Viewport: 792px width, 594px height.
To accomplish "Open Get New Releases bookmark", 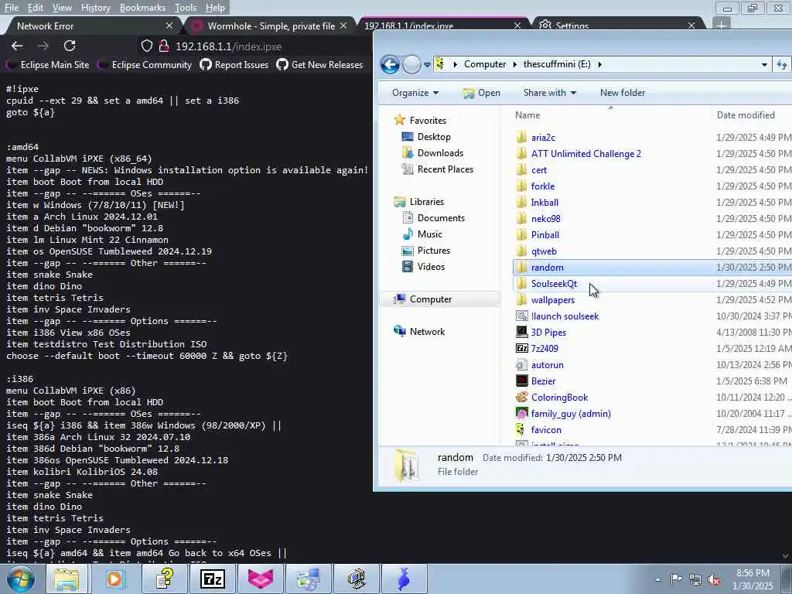I will (x=319, y=65).
